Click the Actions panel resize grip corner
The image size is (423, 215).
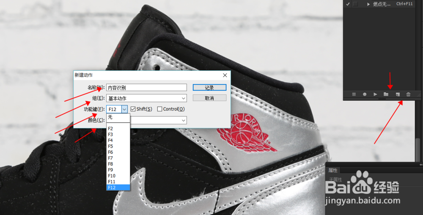tap(419, 94)
